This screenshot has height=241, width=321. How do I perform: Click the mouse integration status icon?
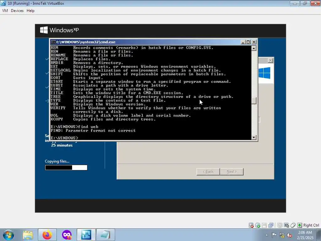pyautogui.click(x=293, y=225)
